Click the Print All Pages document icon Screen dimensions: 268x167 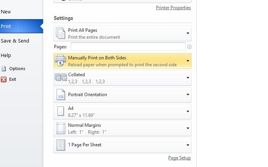tap(61, 33)
